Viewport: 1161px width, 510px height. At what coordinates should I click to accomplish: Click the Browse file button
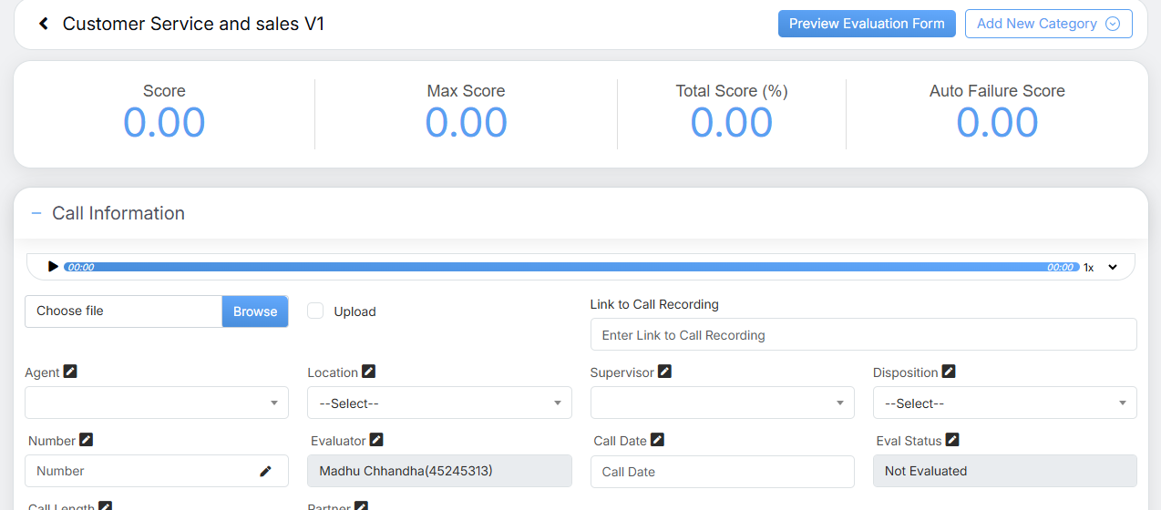pos(255,311)
